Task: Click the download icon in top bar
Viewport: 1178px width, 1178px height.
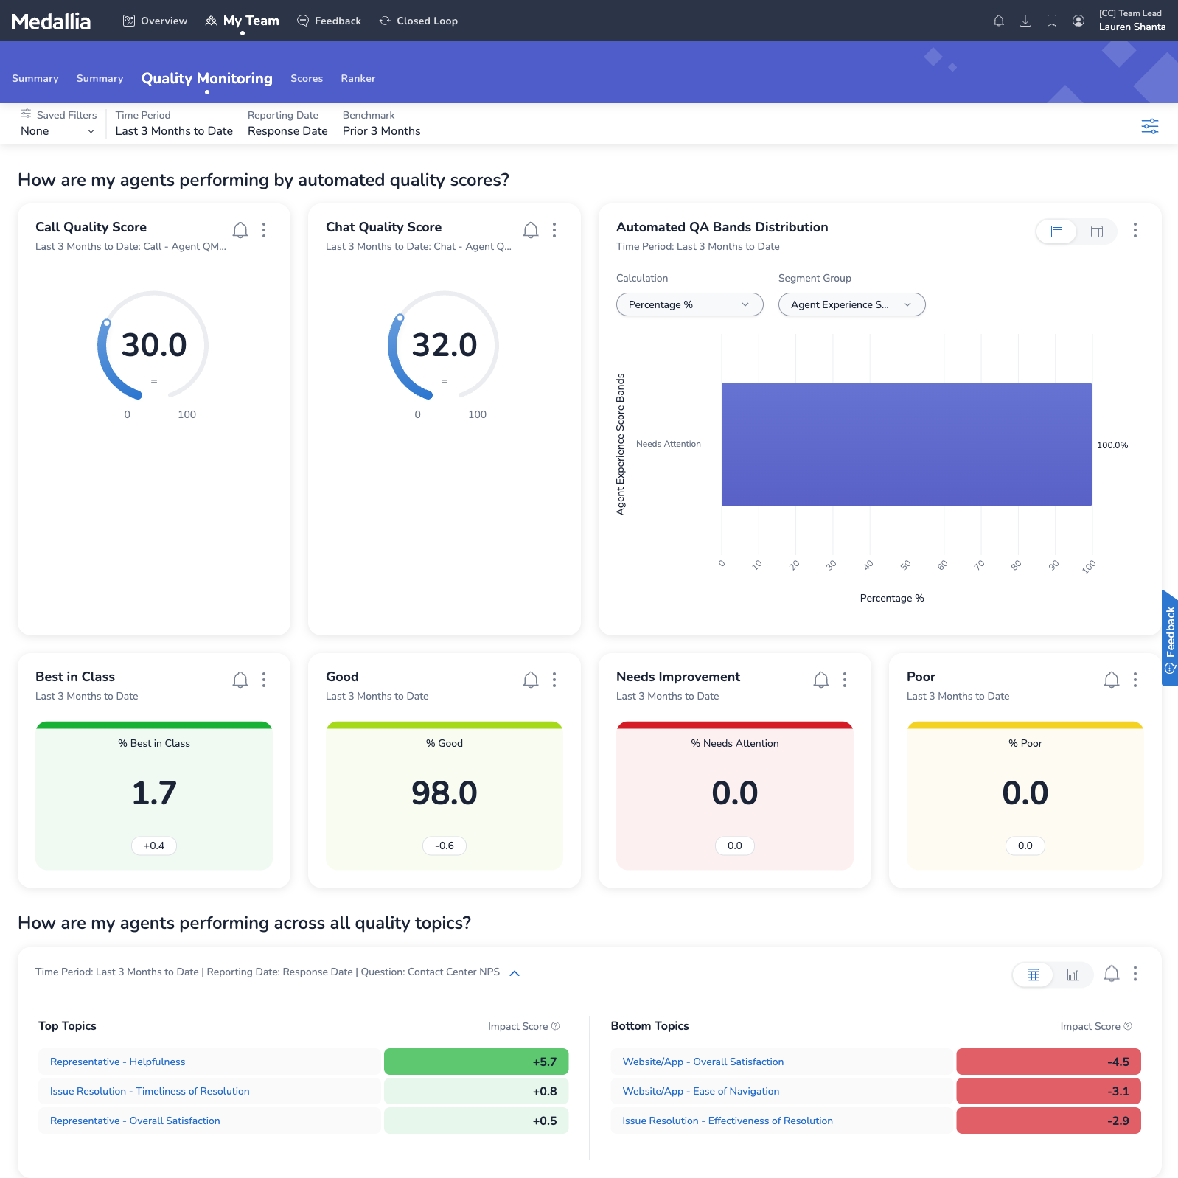Action: (1025, 21)
